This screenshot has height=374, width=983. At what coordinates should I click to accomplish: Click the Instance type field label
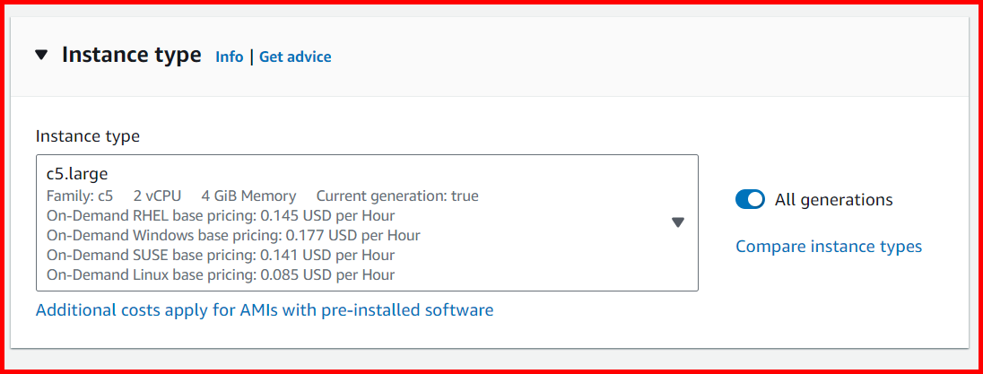click(x=88, y=136)
